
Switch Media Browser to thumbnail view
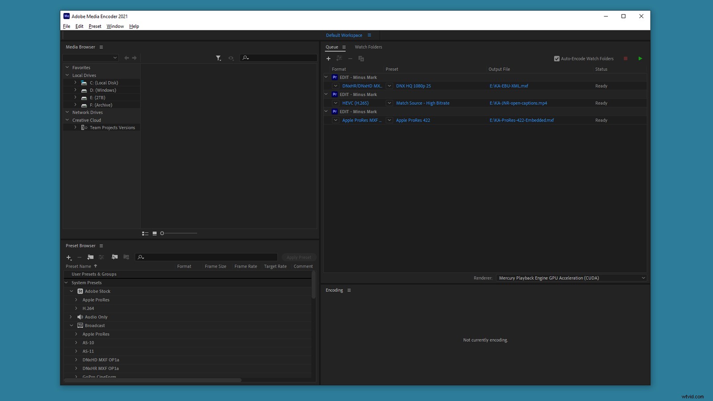(x=154, y=233)
